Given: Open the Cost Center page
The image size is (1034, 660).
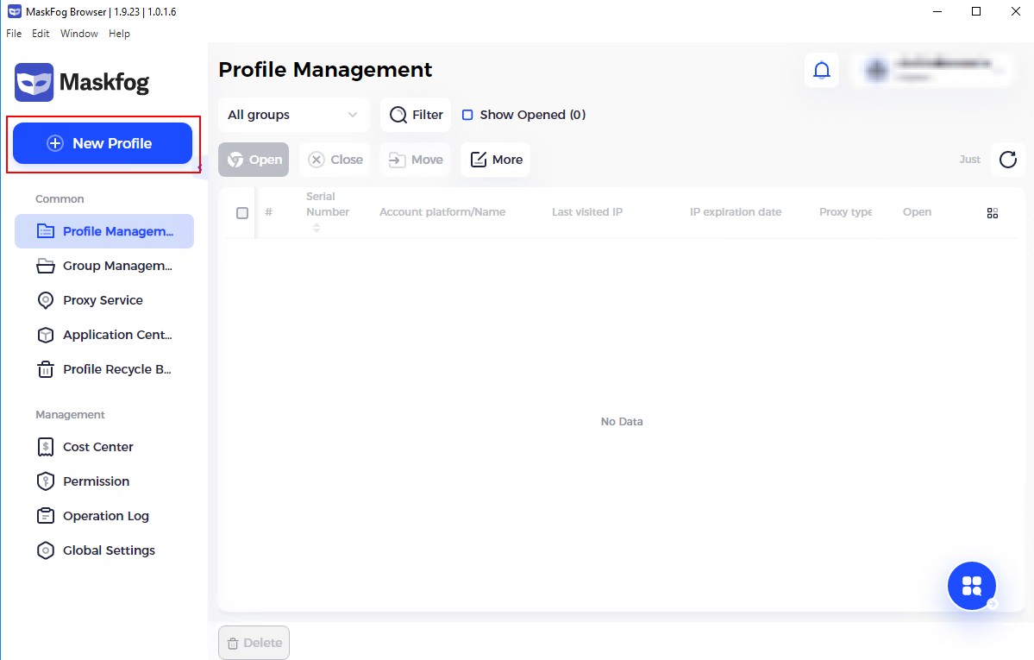Looking at the screenshot, I should click(104, 447).
